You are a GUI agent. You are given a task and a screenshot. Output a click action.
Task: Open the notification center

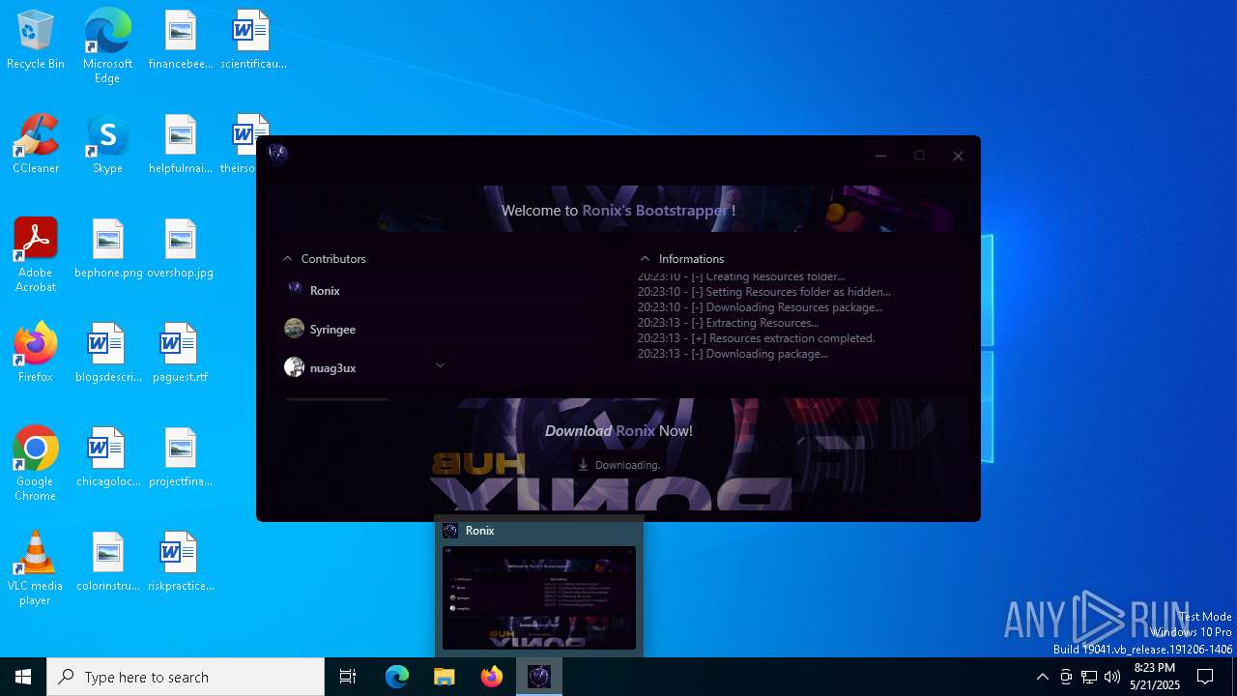pyautogui.click(x=1205, y=677)
